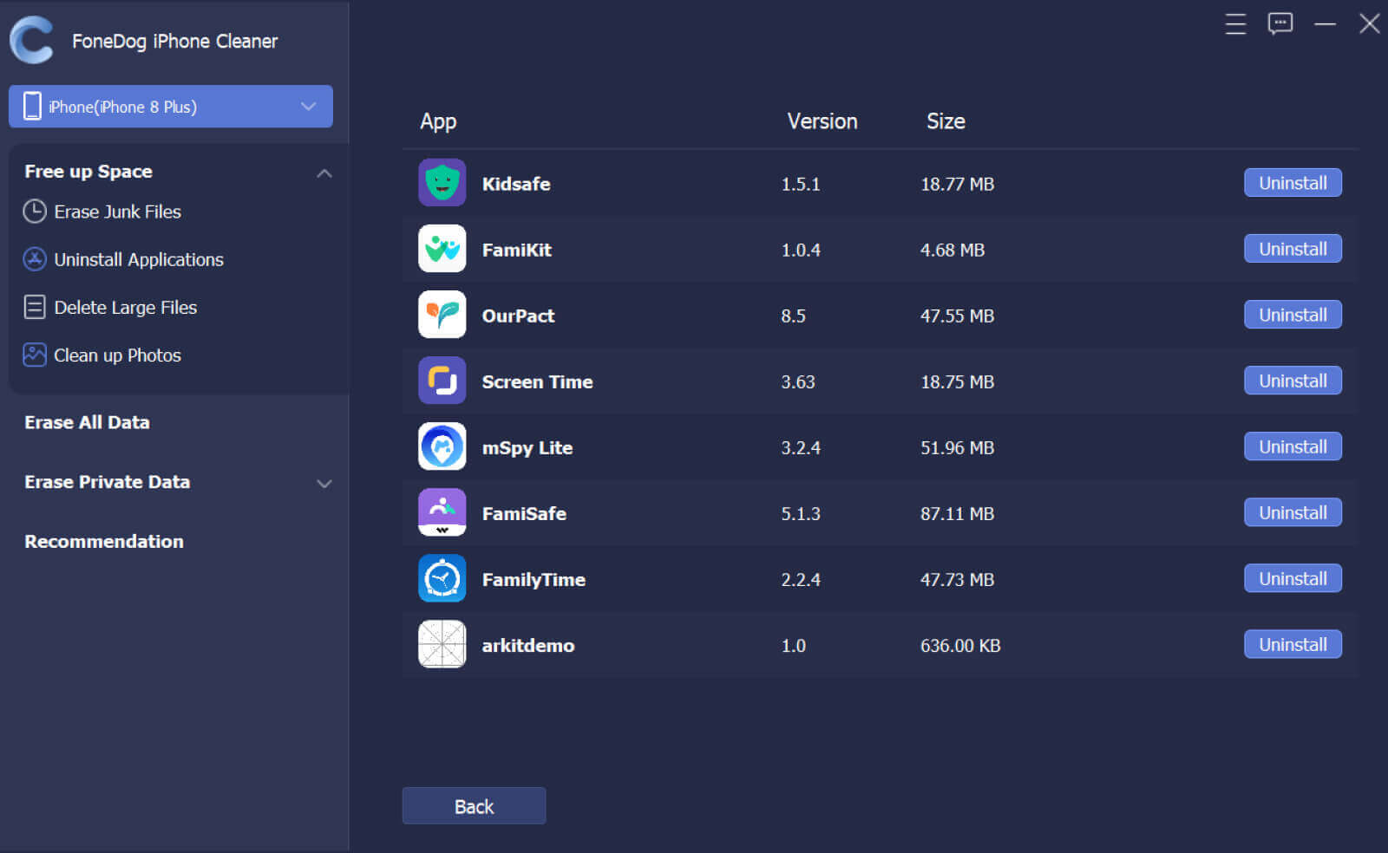1388x853 pixels.
Task: Click the Uninstall Applications sidebar icon
Action: coord(35,259)
